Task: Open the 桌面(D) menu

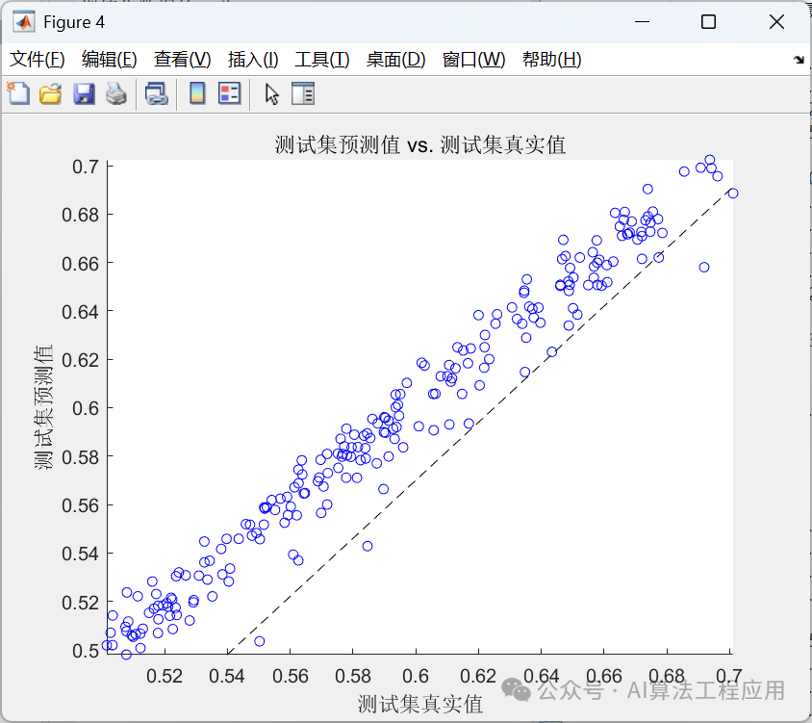Action: 395,59
